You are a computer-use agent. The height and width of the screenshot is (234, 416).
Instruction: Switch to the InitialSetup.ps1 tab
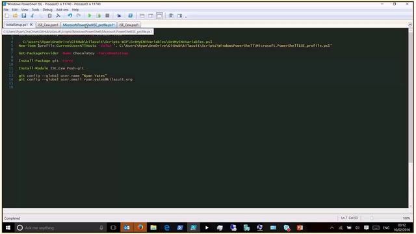click(16, 25)
